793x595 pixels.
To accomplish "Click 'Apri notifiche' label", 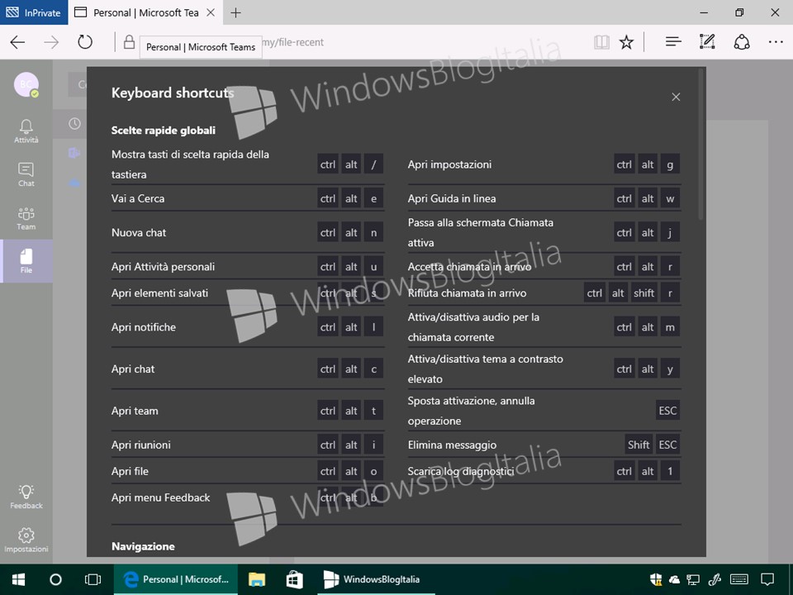I will (144, 327).
